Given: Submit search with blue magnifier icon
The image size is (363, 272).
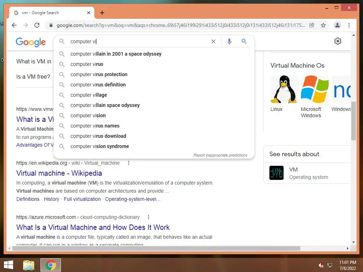Looking at the screenshot, I should pyautogui.click(x=244, y=41).
